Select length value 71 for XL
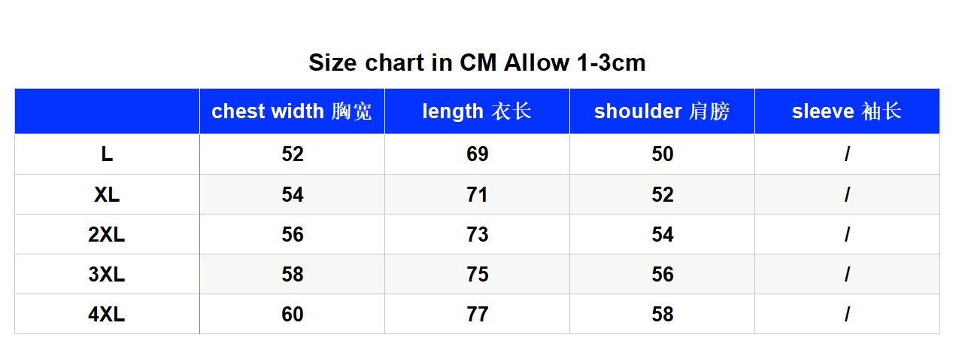968x347 pixels. (477, 194)
